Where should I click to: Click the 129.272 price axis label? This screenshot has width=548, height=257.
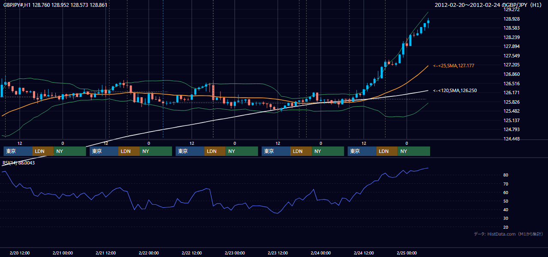512,9
